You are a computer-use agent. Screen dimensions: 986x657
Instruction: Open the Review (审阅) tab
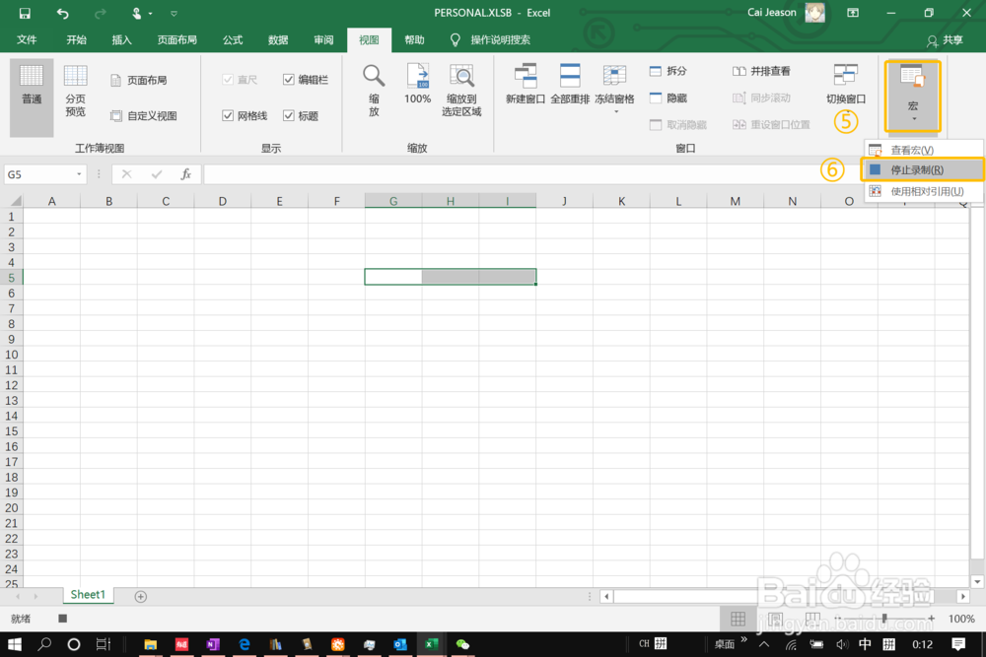coord(323,39)
